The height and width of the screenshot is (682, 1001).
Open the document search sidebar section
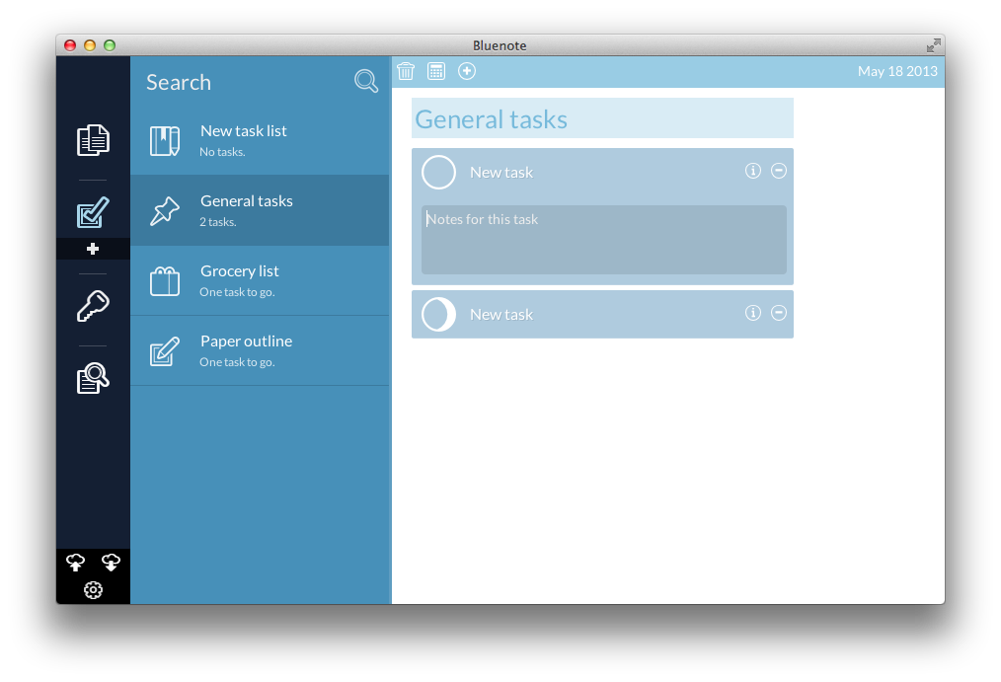click(x=93, y=378)
